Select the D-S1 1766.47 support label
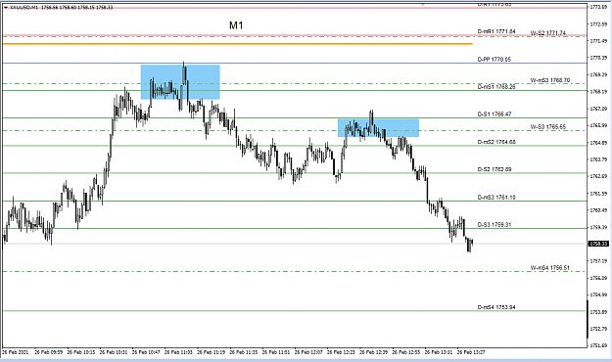Screen dimensions: 612x362 click(x=494, y=113)
